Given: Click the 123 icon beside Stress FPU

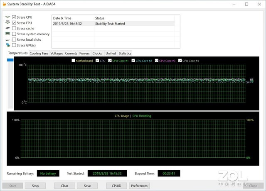Looking at the screenshot, I should coord(7,22).
